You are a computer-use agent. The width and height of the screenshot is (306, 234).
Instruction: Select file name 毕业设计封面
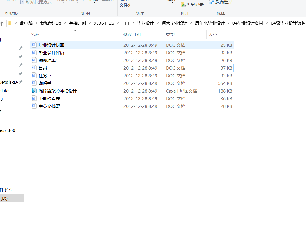(51, 45)
